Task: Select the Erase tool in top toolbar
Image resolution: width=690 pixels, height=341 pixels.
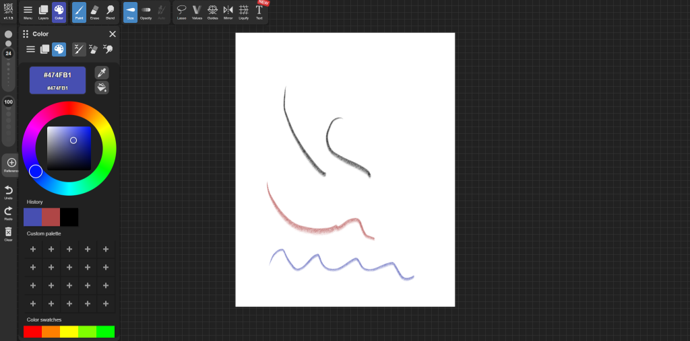Action: (94, 12)
